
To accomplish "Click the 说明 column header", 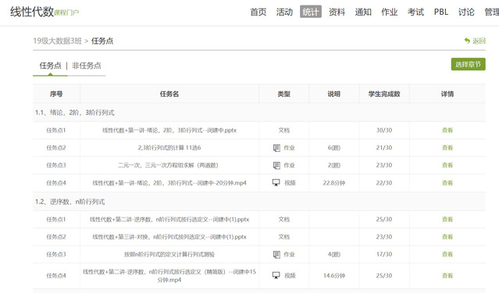I will [333, 94].
